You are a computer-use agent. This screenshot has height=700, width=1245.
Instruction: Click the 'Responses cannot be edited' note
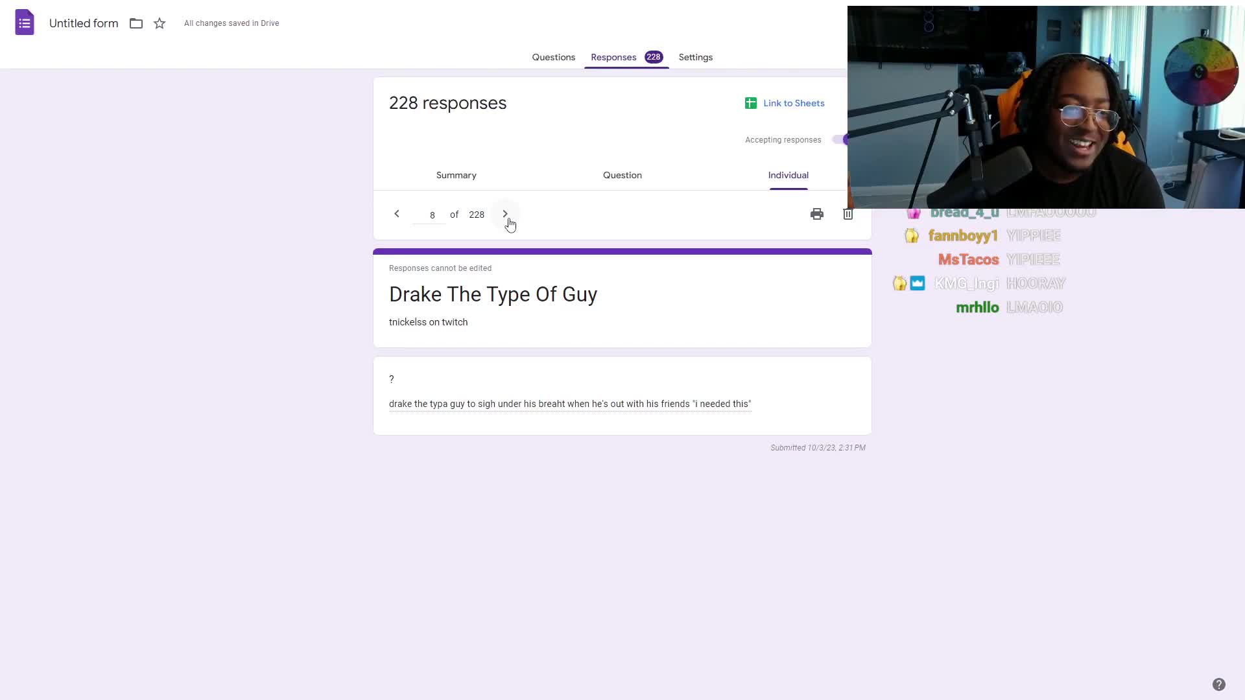pos(440,268)
